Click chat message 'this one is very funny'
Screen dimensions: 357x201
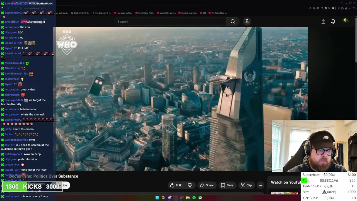pyautogui.click(x=34, y=196)
